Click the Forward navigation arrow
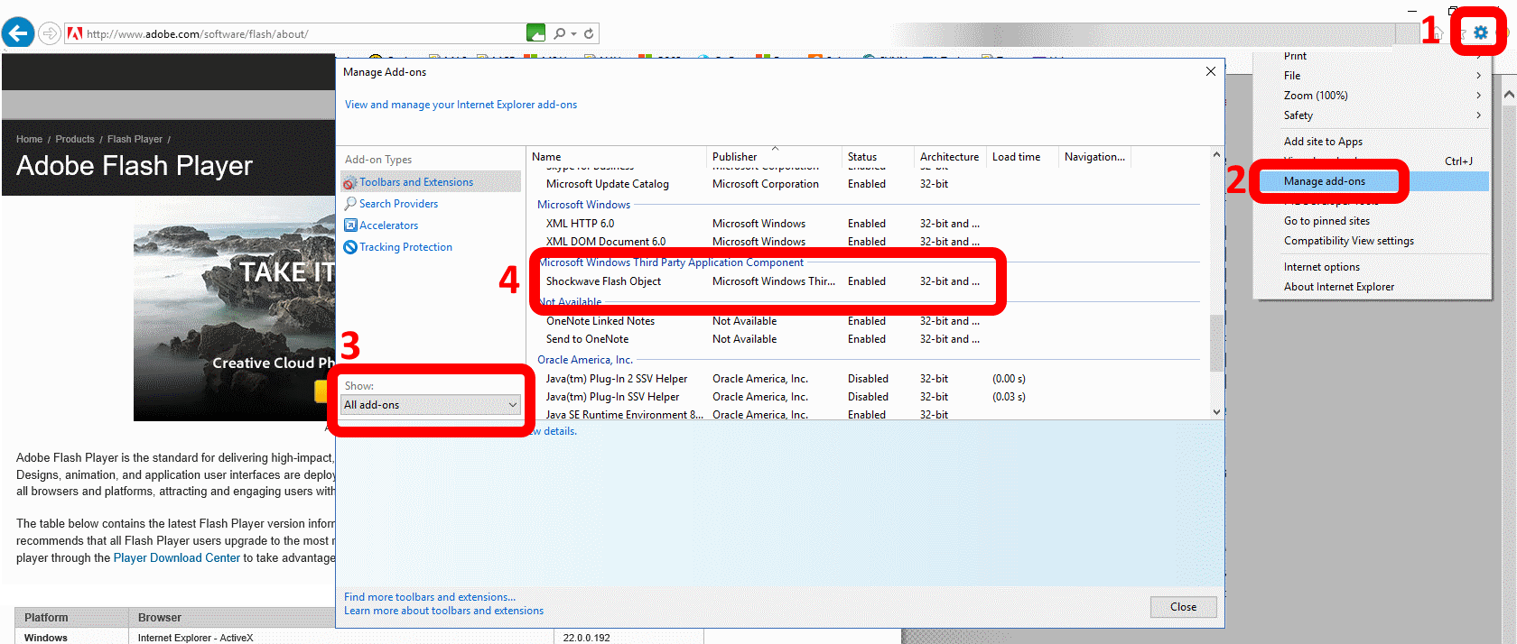 [x=51, y=33]
